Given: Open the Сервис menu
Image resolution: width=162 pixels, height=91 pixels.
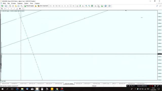Looking at the screenshot, I should point(26,3).
